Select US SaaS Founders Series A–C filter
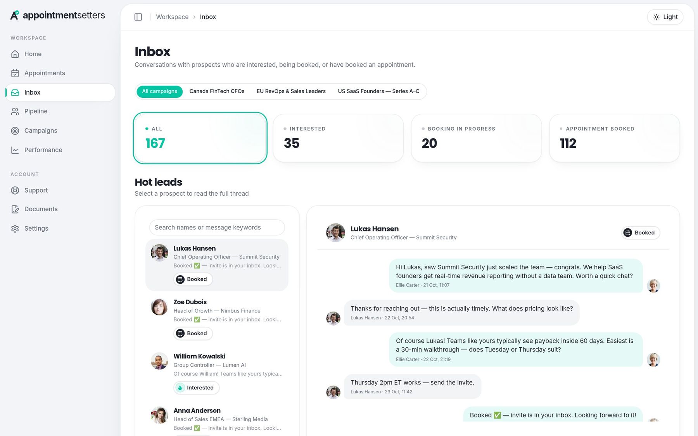This screenshot has height=436, width=698. click(x=378, y=91)
